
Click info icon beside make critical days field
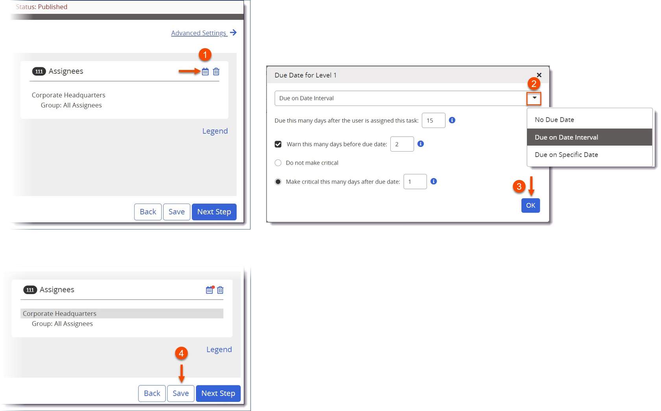[x=434, y=181]
